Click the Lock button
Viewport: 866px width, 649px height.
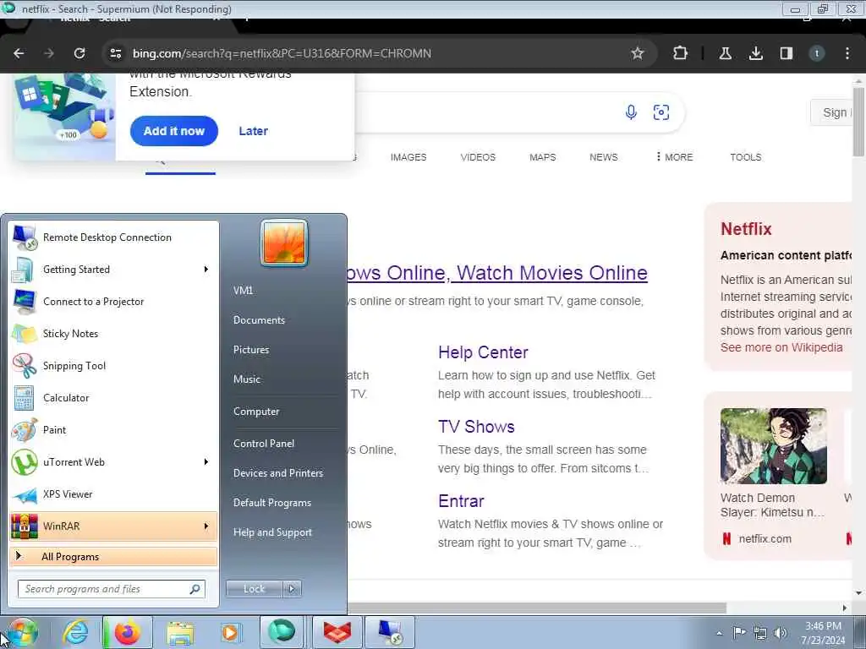coord(254,589)
